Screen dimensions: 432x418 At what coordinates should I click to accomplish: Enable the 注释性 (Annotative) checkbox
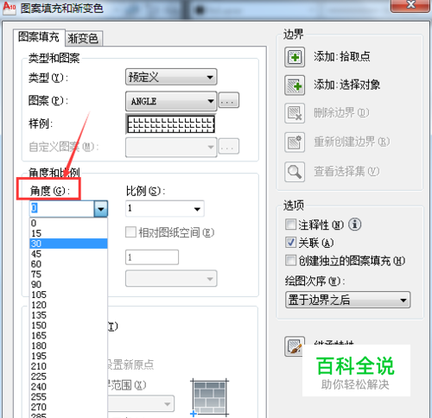[x=290, y=225]
